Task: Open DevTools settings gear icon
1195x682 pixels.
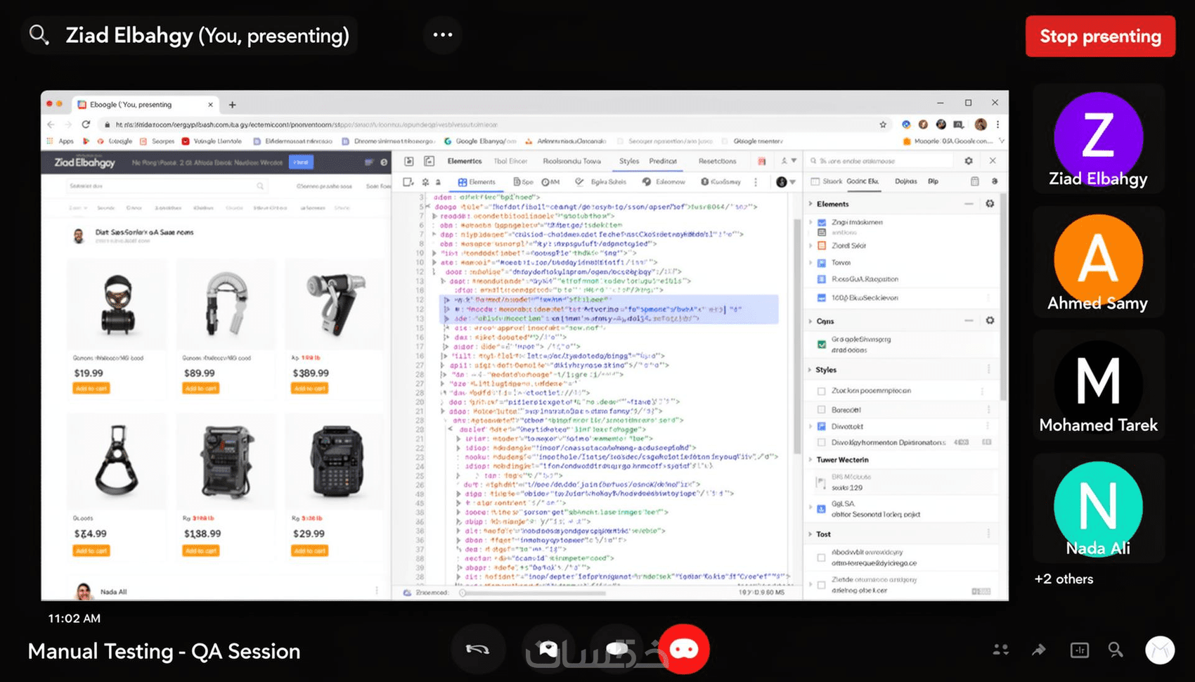Action: coord(969,161)
